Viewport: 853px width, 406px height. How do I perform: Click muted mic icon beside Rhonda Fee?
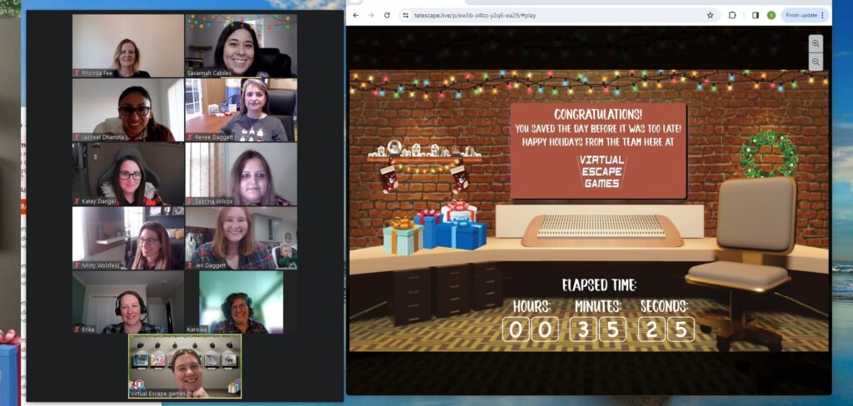[77, 73]
